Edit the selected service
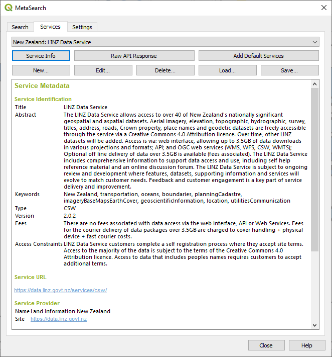This screenshot has width=332, height=357. click(103, 70)
